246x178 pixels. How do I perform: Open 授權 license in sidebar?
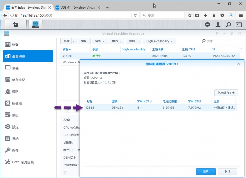click(28, 150)
